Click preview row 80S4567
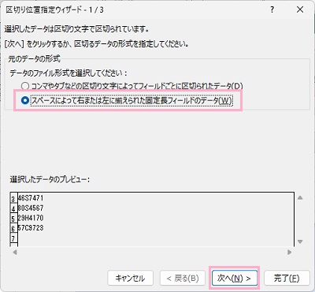The width and height of the screenshot is (315, 292). [x=31, y=208]
